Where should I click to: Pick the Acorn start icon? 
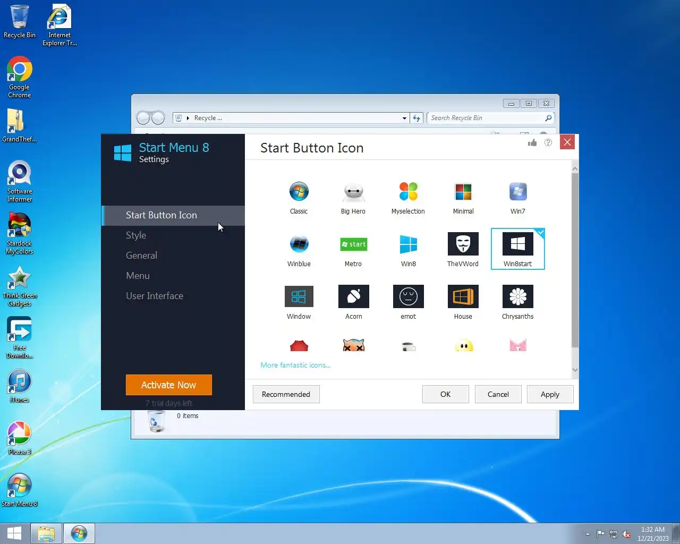click(353, 302)
